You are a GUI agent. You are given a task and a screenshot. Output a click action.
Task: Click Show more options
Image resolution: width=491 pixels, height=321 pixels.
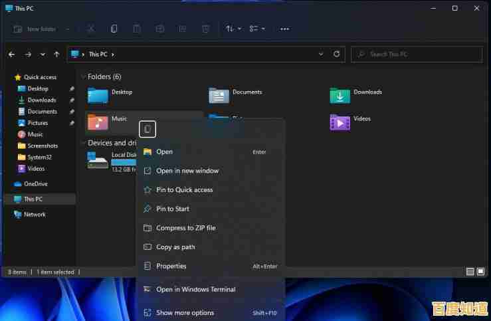(x=185, y=313)
